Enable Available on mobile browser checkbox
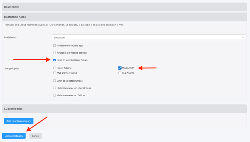Image resolution: width=250 pixels, height=142 pixels. (x=55, y=53)
